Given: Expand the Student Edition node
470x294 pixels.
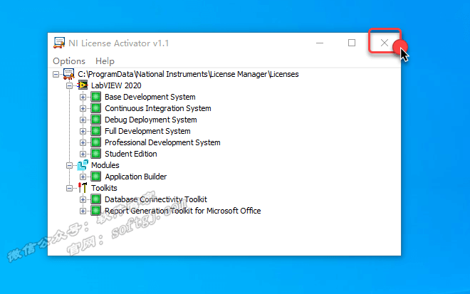Looking at the screenshot, I should pos(83,154).
